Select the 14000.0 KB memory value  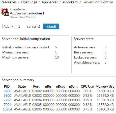[105, 91]
